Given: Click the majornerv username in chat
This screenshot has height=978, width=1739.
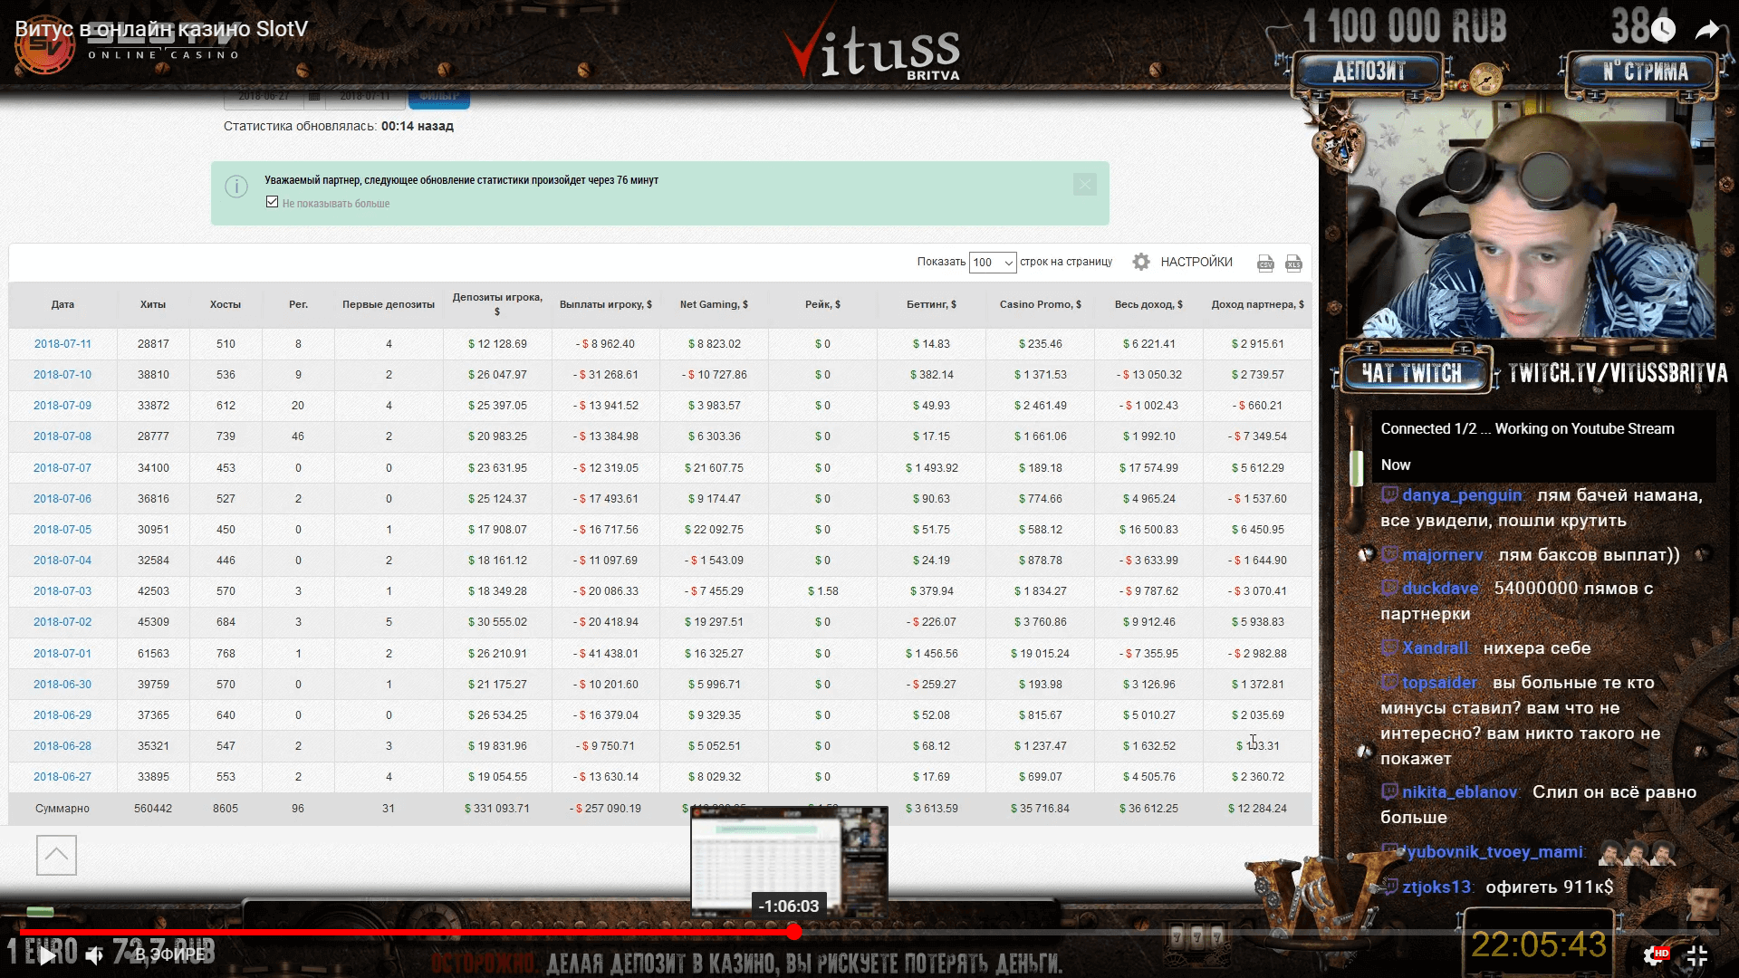Looking at the screenshot, I should (x=1442, y=555).
